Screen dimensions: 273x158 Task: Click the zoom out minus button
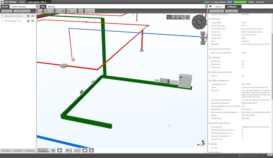[203, 43]
